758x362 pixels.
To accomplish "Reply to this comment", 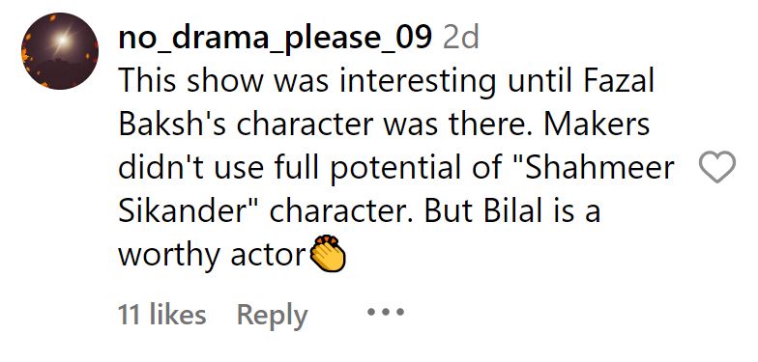I will [273, 317].
